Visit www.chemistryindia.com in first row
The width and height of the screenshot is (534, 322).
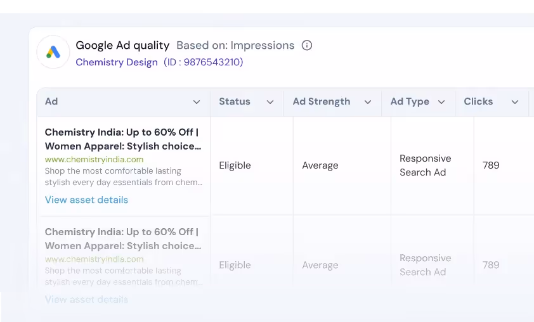click(94, 159)
